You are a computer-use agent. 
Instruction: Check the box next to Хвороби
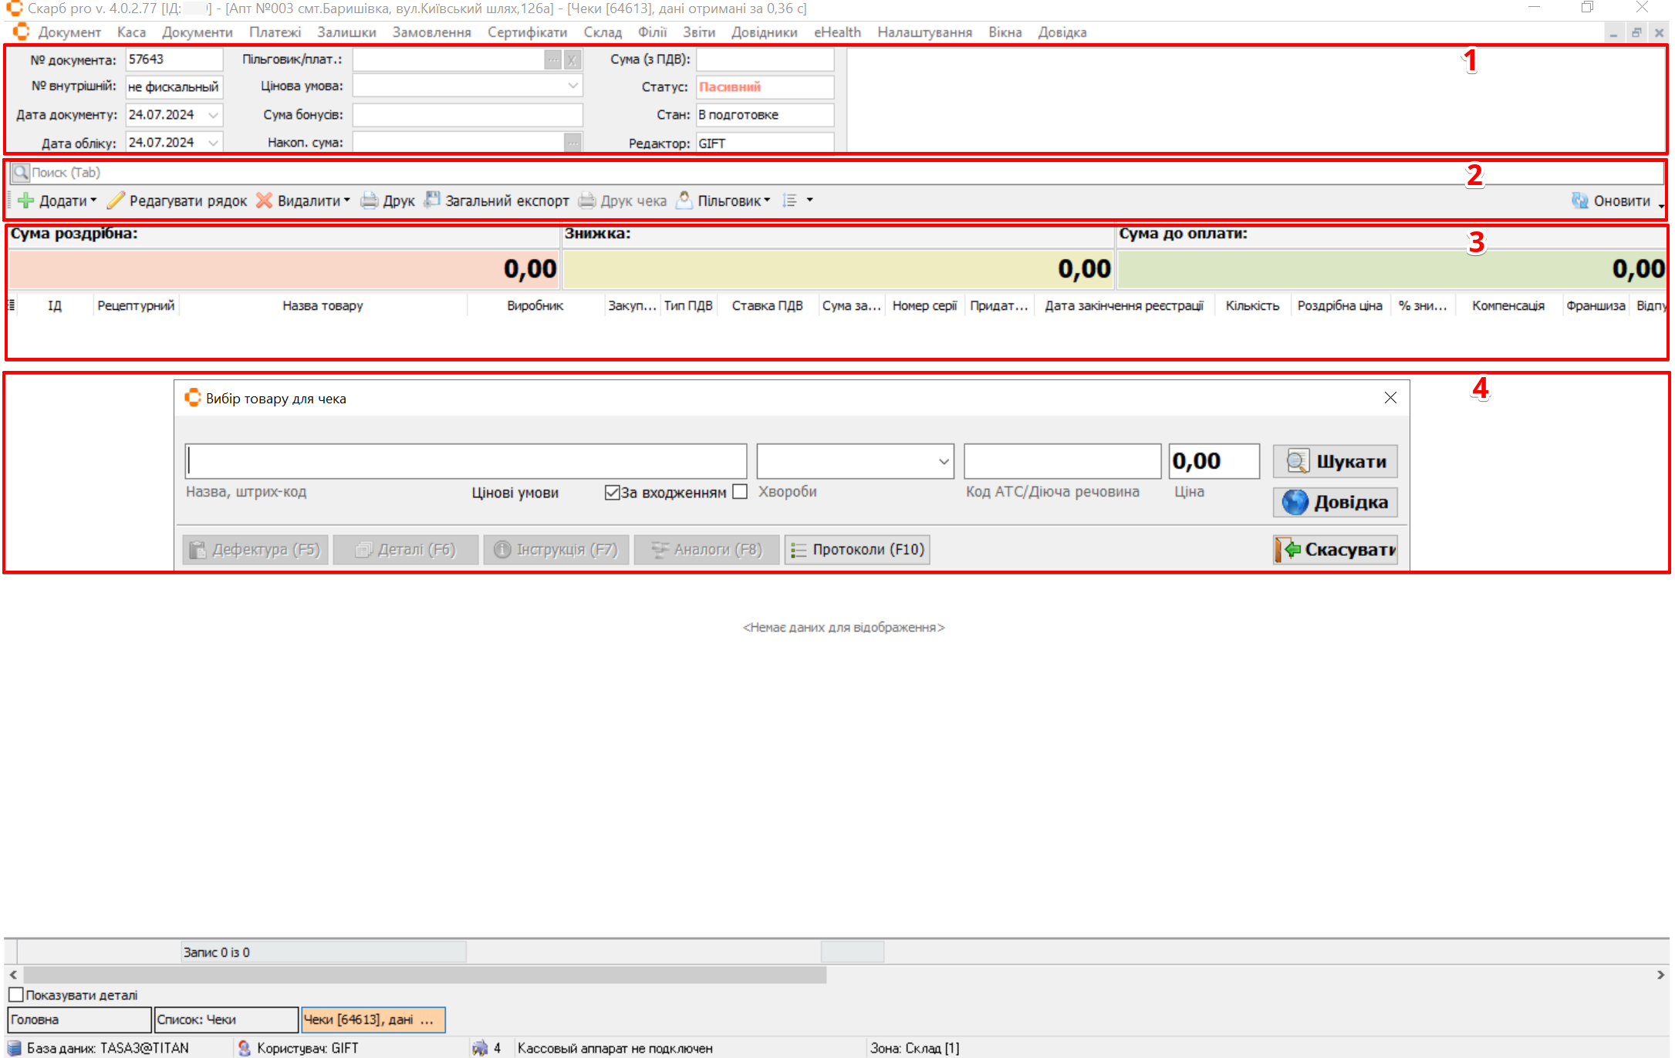(x=740, y=492)
